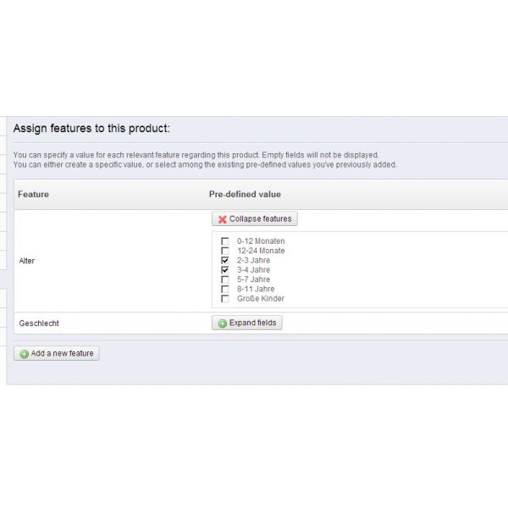Tick the 12-24 Monate checkbox
Screen dimensions: 508x508
coord(225,251)
